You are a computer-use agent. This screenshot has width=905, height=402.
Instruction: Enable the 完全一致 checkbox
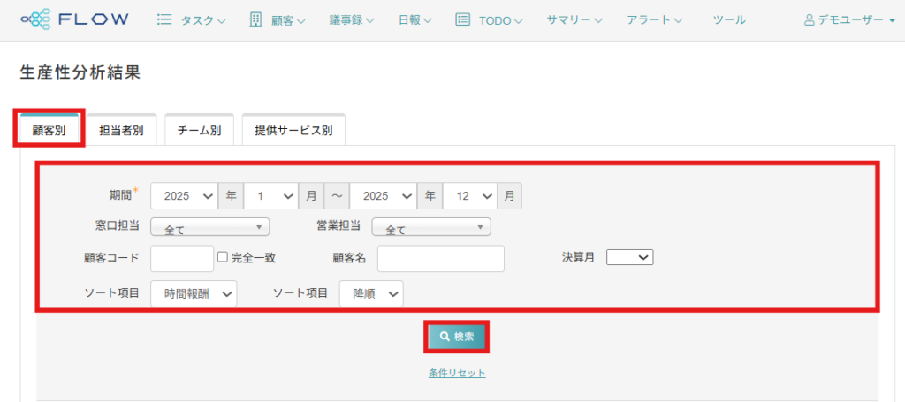223,257
